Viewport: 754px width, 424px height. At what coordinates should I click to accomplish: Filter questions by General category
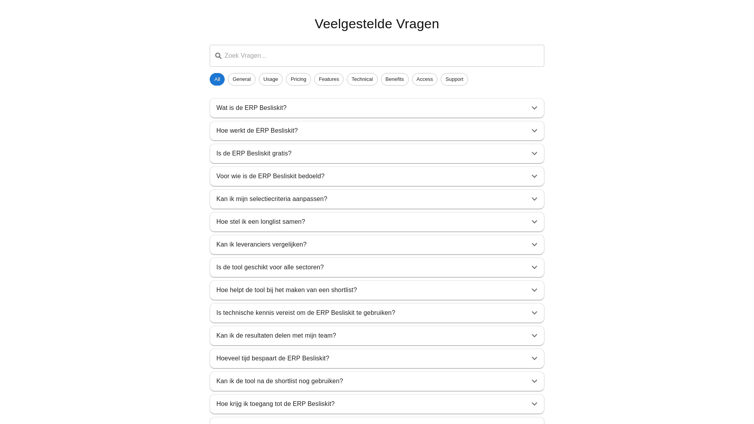coord(242,79)
